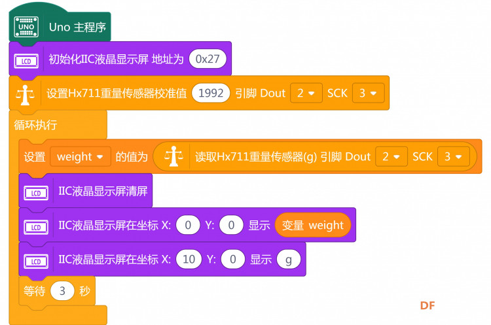Viewport: 491px width, 325px height.
Task: Select the 变量 weight reporter block
Action: [313, 225]
